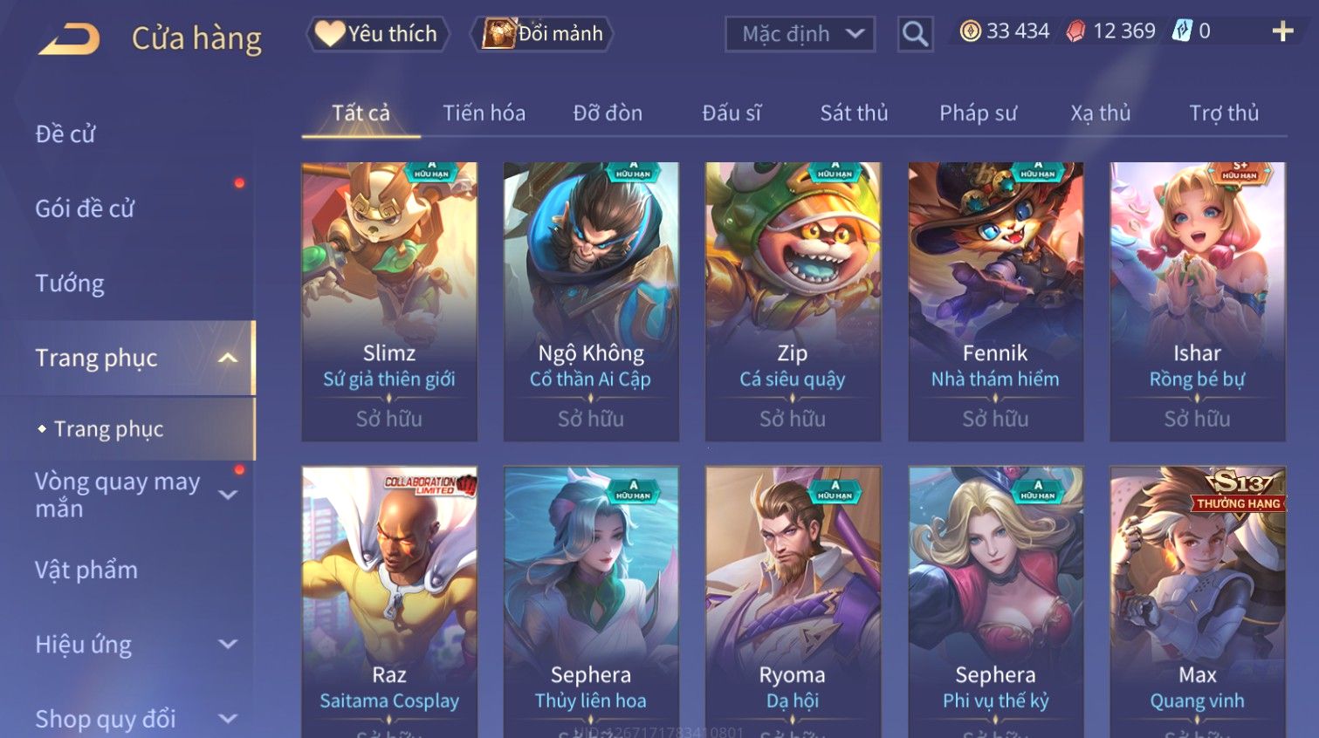Screen dimensions: 1319x738
Task: Click the heart icon on Yêu thích
Action: tap(330, 33)
